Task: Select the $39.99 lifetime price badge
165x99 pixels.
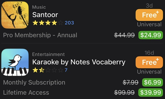Action: tap(151, 93)
